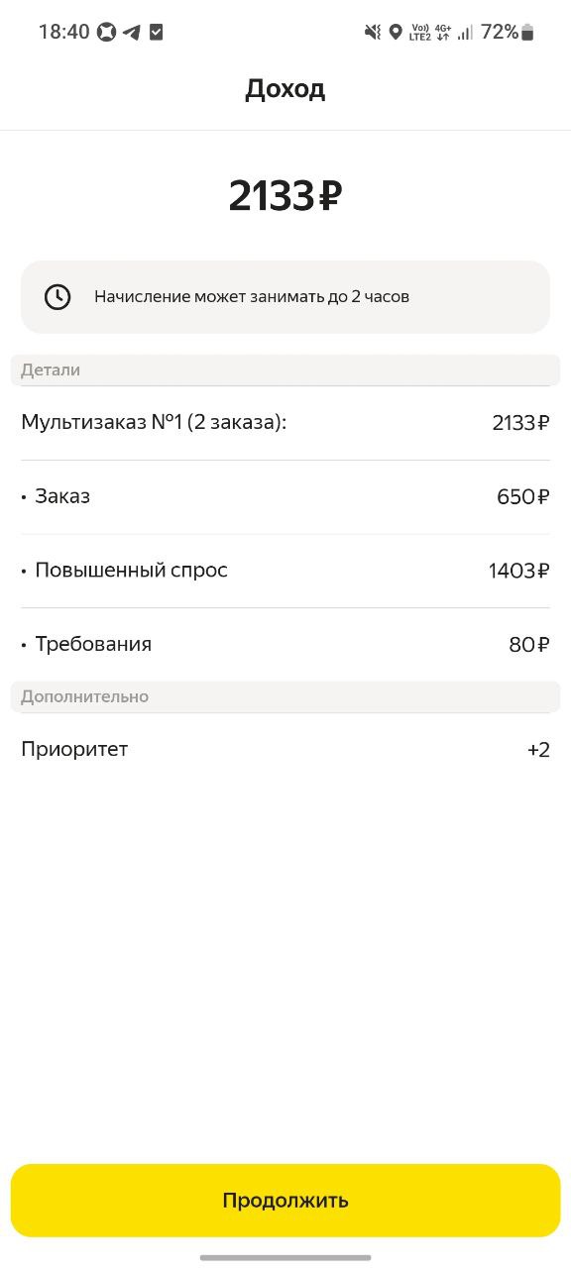
Task: Tap the Доход page title
Action: (285, 89)
